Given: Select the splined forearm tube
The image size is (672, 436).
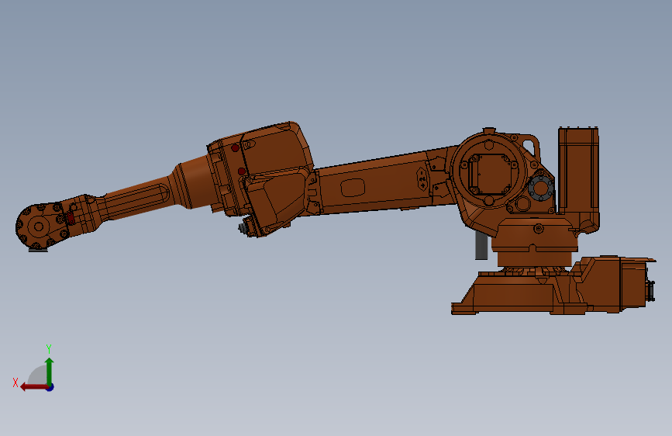Looking at the screenshot, I should pyautogui.click(x=137, y=199).
